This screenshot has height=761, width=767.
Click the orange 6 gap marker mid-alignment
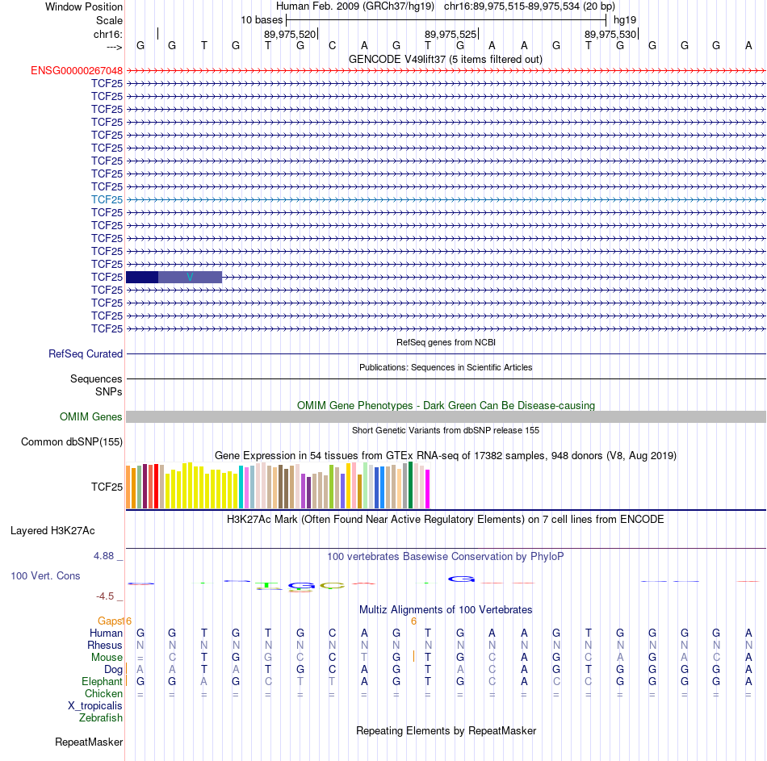(413, 621)
